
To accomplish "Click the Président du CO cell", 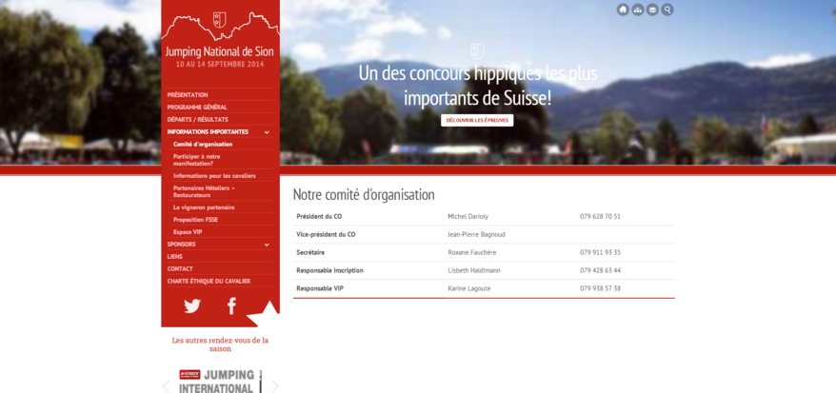I will point(319,216).
